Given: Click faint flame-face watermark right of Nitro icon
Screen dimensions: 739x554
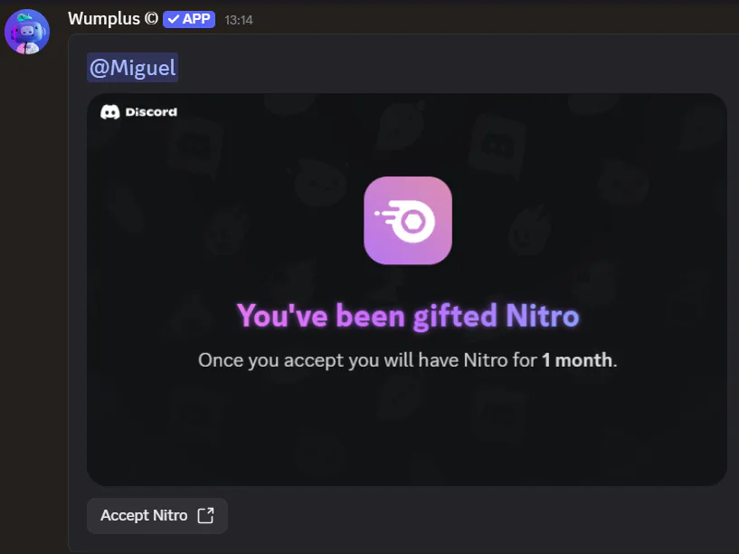Looking at the screenshot, I should [530, 231].
